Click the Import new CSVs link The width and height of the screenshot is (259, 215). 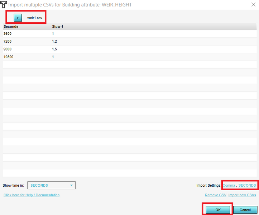(x=242, y=195)
